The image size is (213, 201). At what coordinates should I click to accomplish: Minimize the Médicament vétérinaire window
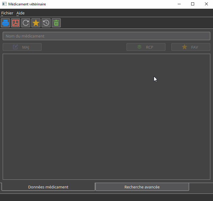[179, 4]
